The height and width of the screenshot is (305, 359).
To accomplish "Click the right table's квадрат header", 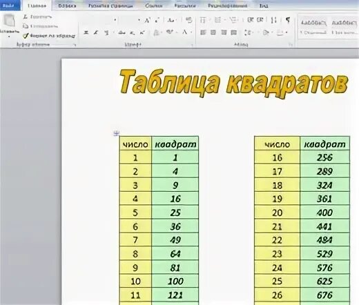I will coord(325,144).
